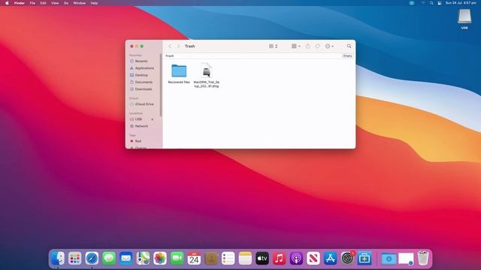
Task: Open the icon view switcher dropdown
Action: 273,46
